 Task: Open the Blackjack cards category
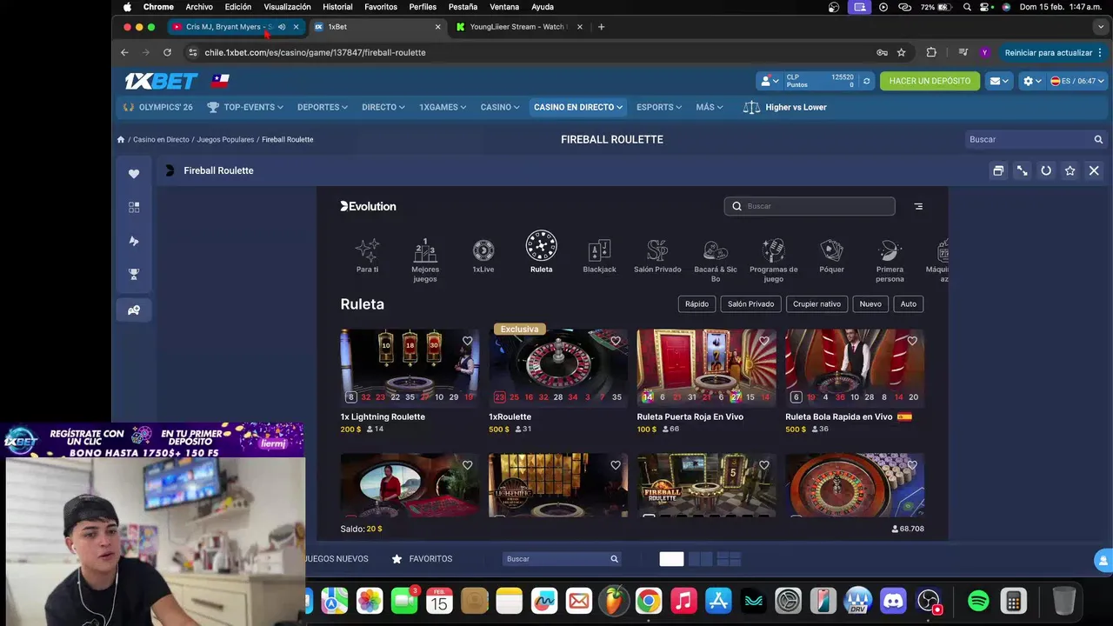pyautogui.click(x=599, y=256)
